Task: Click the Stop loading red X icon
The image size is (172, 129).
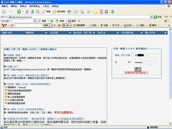Action: tap(27, 12)
